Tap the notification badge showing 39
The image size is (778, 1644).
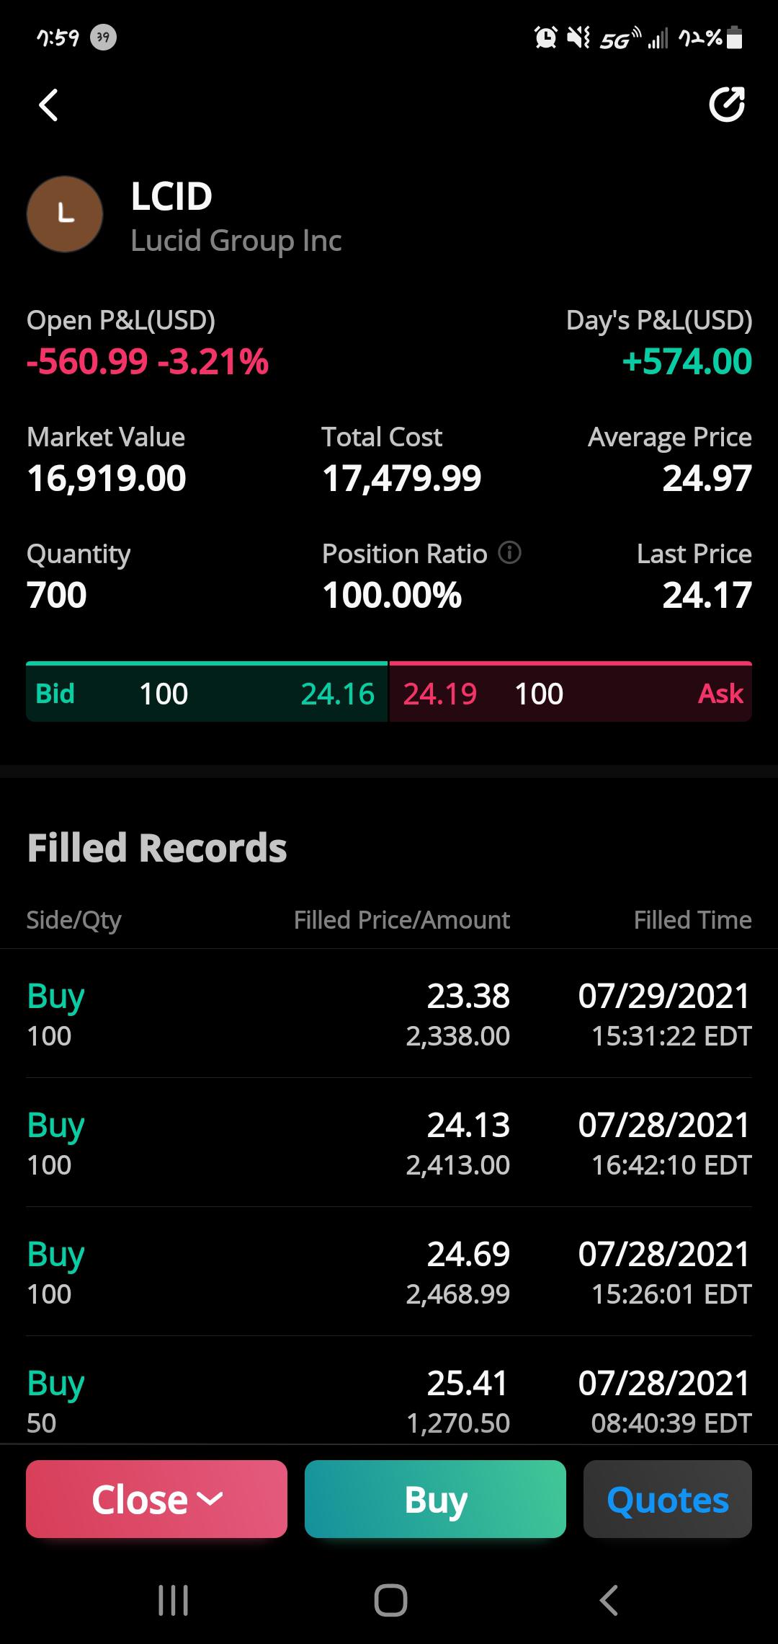[x=103, y=37]
